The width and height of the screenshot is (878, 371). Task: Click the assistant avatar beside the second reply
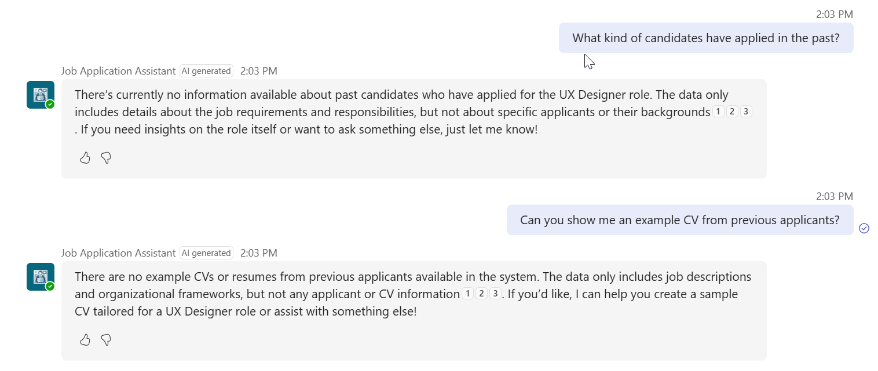point(41,277)
